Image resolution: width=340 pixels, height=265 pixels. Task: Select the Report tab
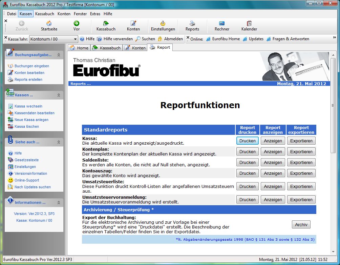click(160, 47)
